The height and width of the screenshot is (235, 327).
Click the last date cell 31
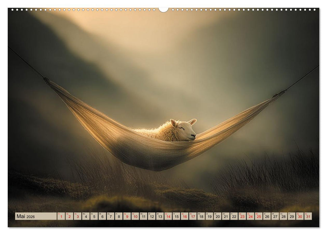(308, 217)
